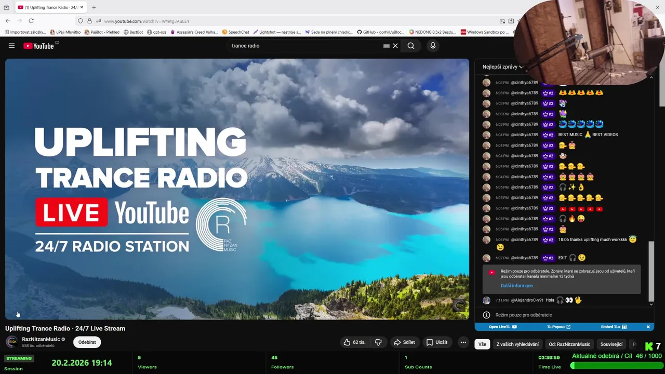Screen dimensions: 665x374
Task: Go back with the browser back arrow
Action: tap(8, 21)
